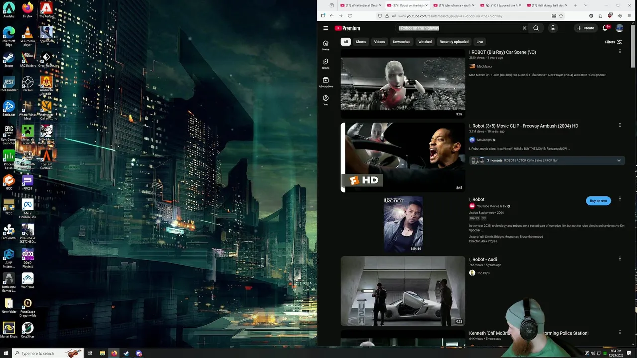This screenshot has width=637, height=358.
Task: Open the I, Robot movie poster thumbnail
Action: 403,224
